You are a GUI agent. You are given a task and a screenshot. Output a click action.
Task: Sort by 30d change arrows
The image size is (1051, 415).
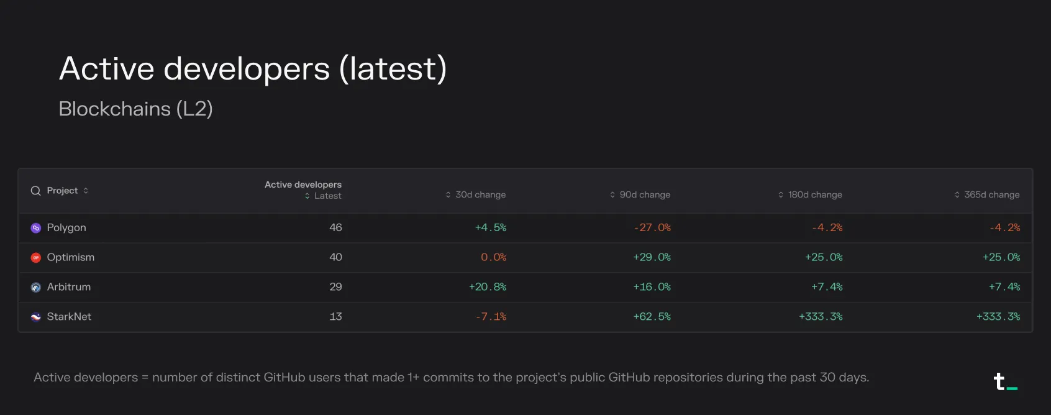[448, 194]
